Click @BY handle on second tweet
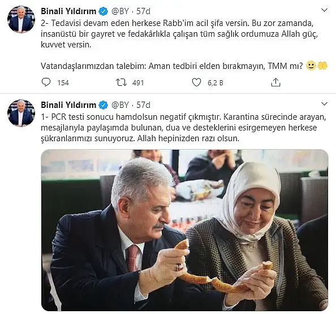 click(120, 105)
